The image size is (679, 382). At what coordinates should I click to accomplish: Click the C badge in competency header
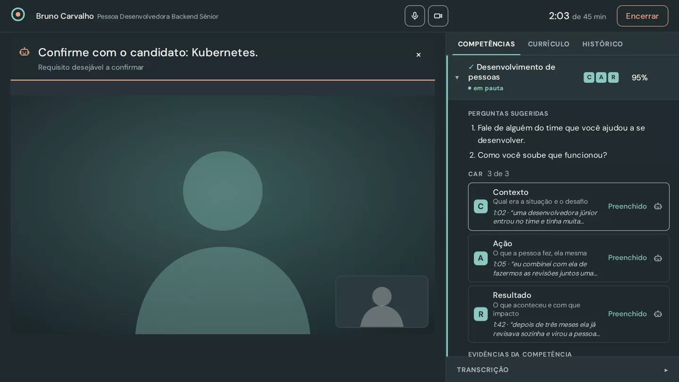[589, 77]
